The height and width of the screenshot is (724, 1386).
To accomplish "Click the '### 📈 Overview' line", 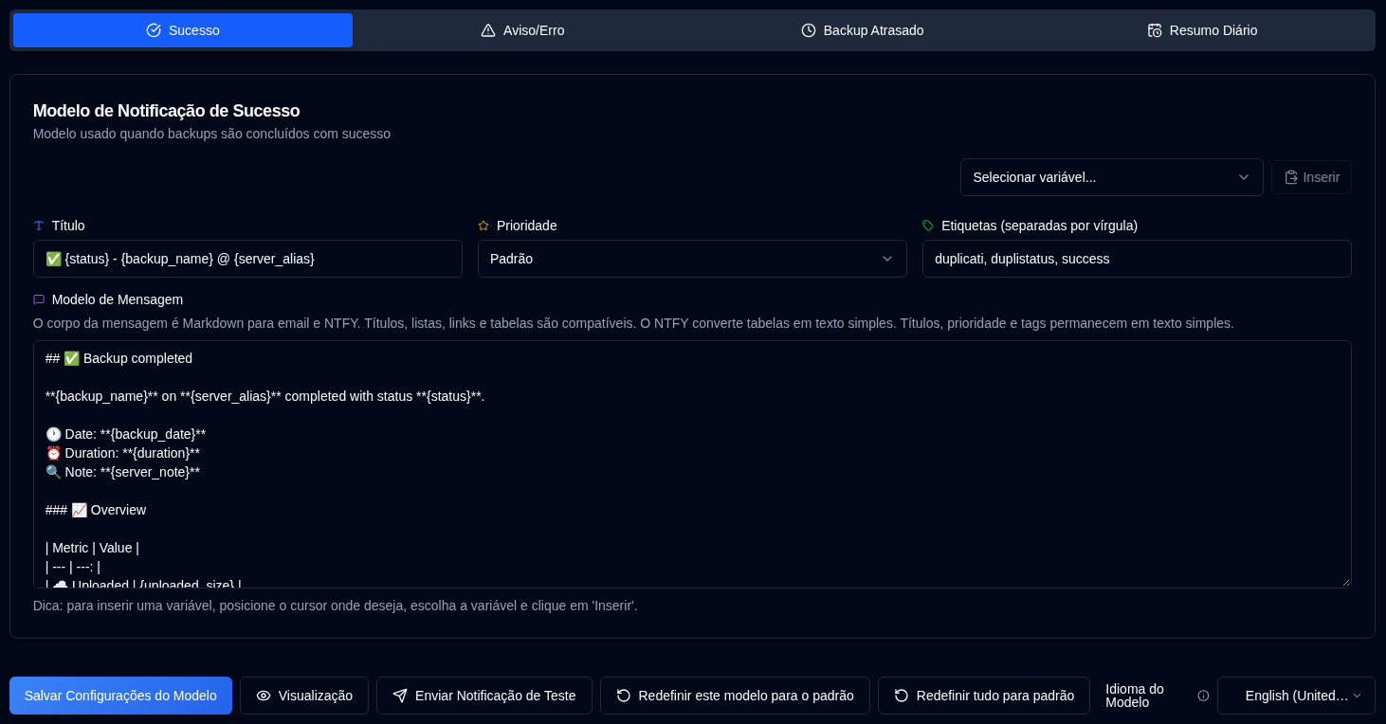I will coord(96,510).
